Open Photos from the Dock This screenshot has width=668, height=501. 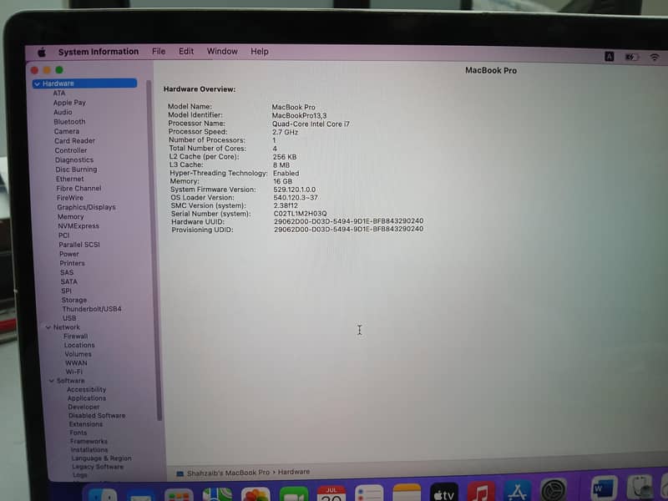(x=256, y=495)
